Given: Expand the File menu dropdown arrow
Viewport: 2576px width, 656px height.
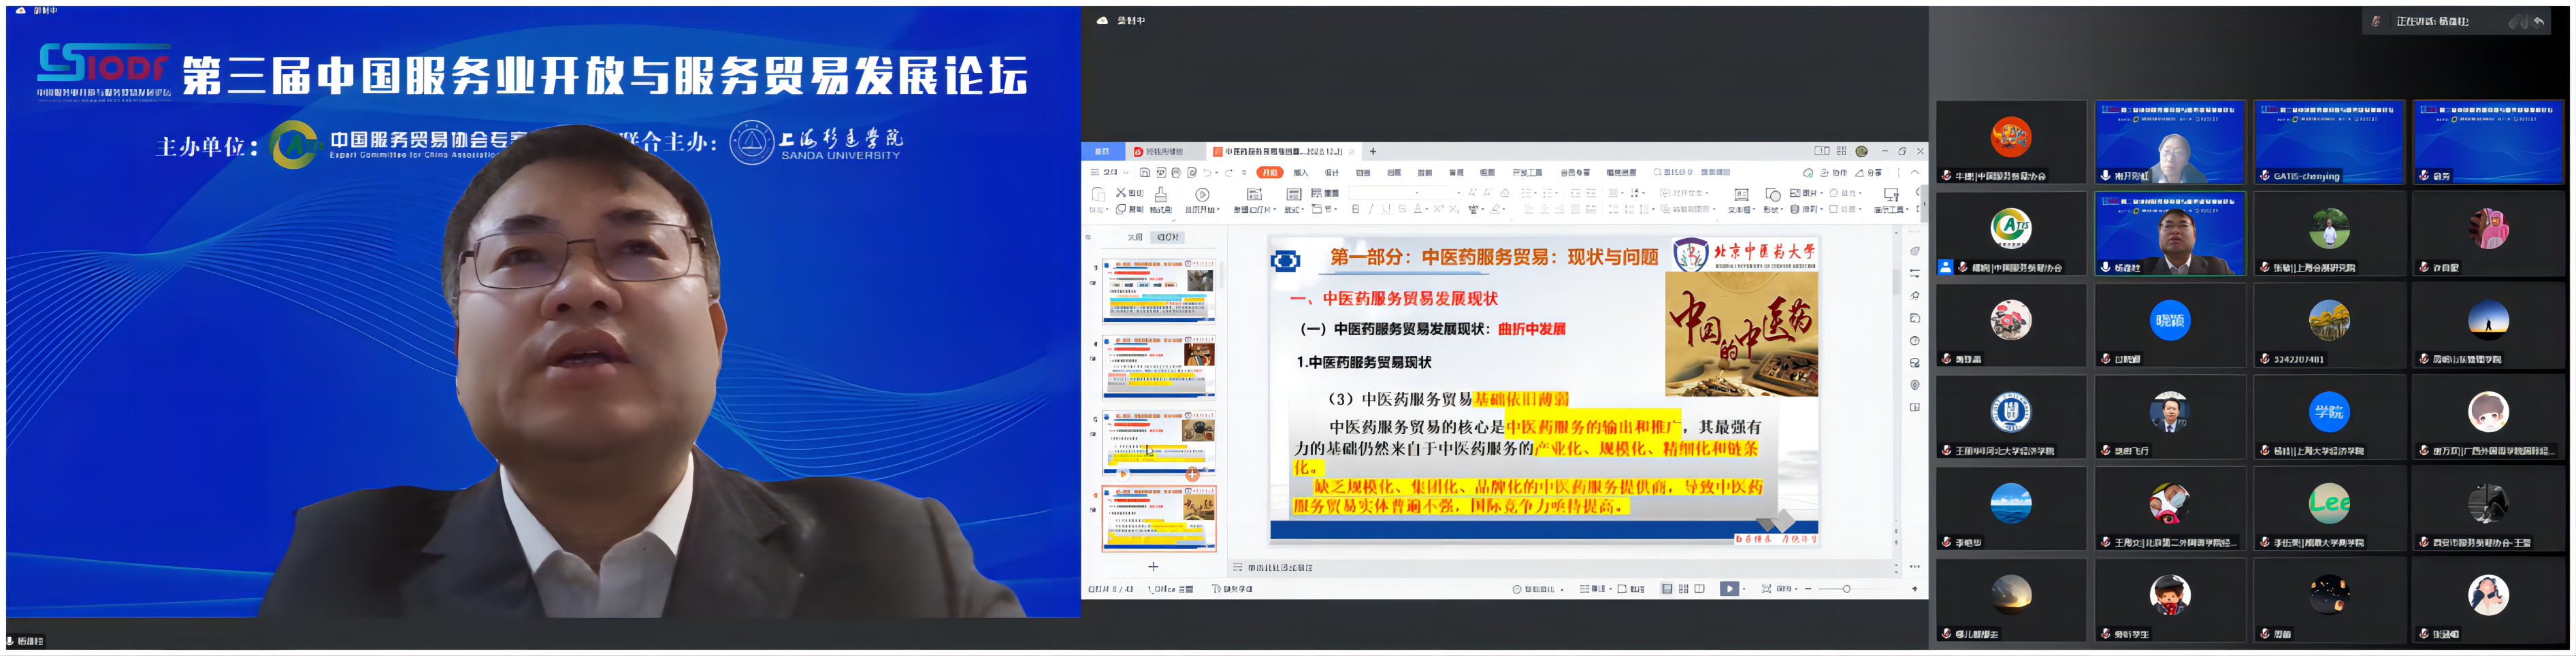Looking at the screenshot, I should (1126, 173).
